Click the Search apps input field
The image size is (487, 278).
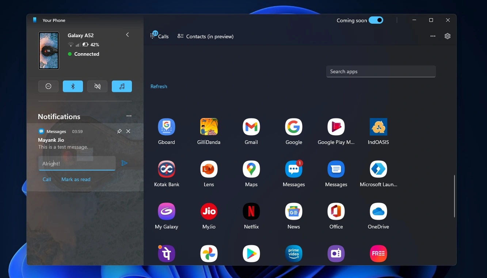tap(381, 71)
